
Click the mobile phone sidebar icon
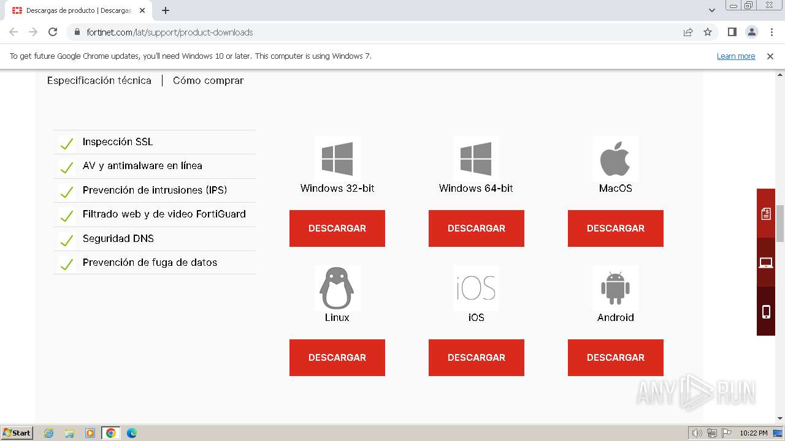click(x=766, y=312)
